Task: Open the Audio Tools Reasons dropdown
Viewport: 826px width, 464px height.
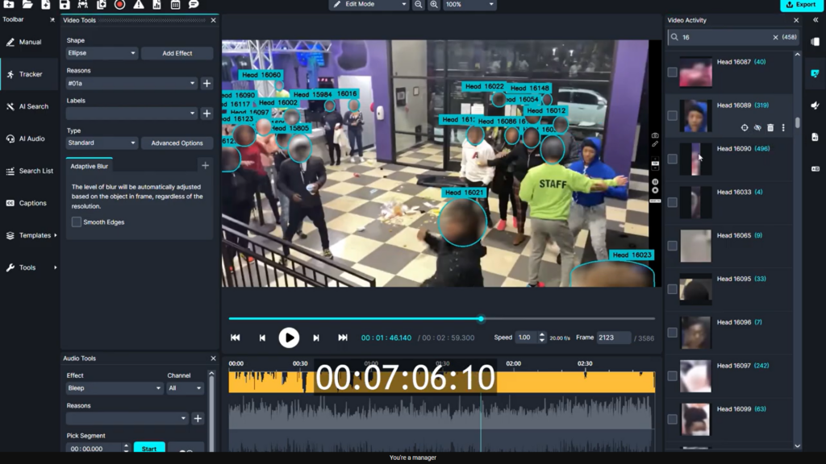Action: pos(127,418)
